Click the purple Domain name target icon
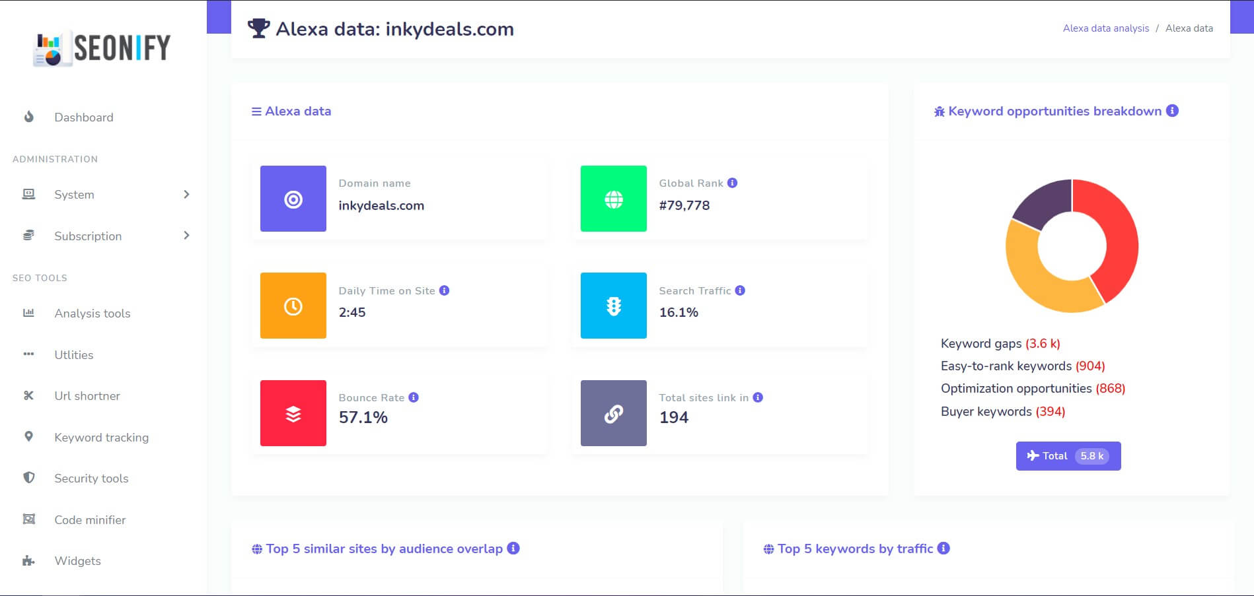1254x596 pixels. (x=293, y=199)
